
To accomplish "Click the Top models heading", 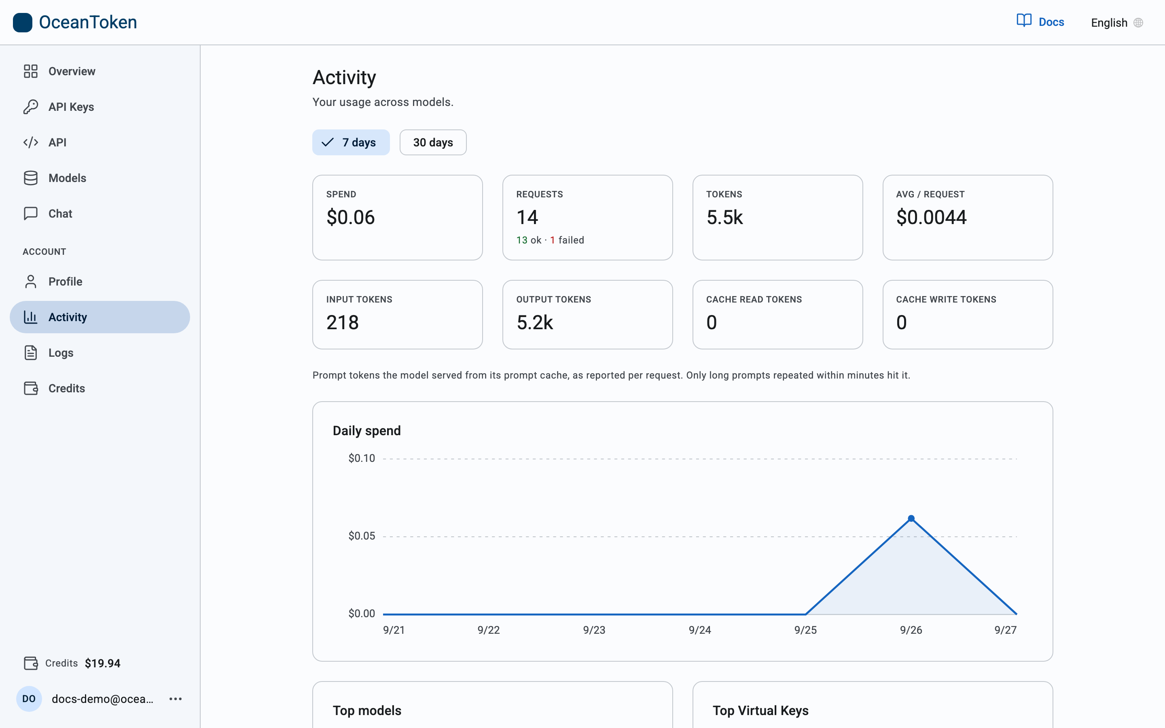I will (367, 710).
